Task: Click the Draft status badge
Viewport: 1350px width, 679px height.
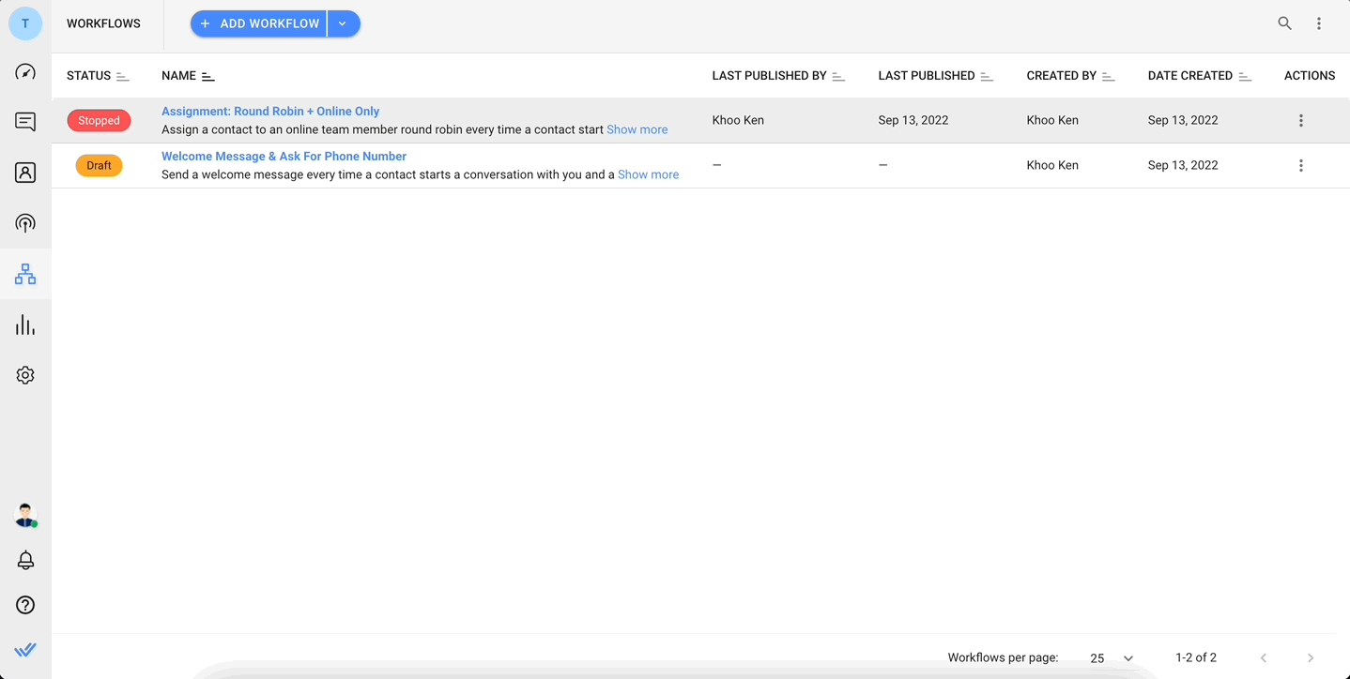Action: point(99,165)
